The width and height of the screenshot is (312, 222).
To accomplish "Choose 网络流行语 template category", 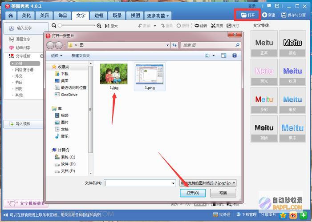I will (x=24, y=70).
